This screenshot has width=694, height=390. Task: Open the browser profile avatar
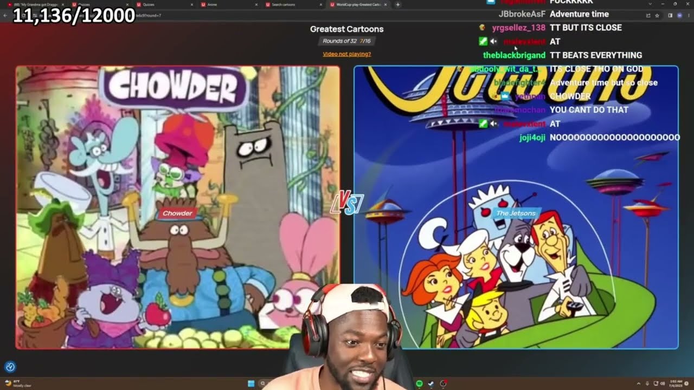tap(679, 15)
